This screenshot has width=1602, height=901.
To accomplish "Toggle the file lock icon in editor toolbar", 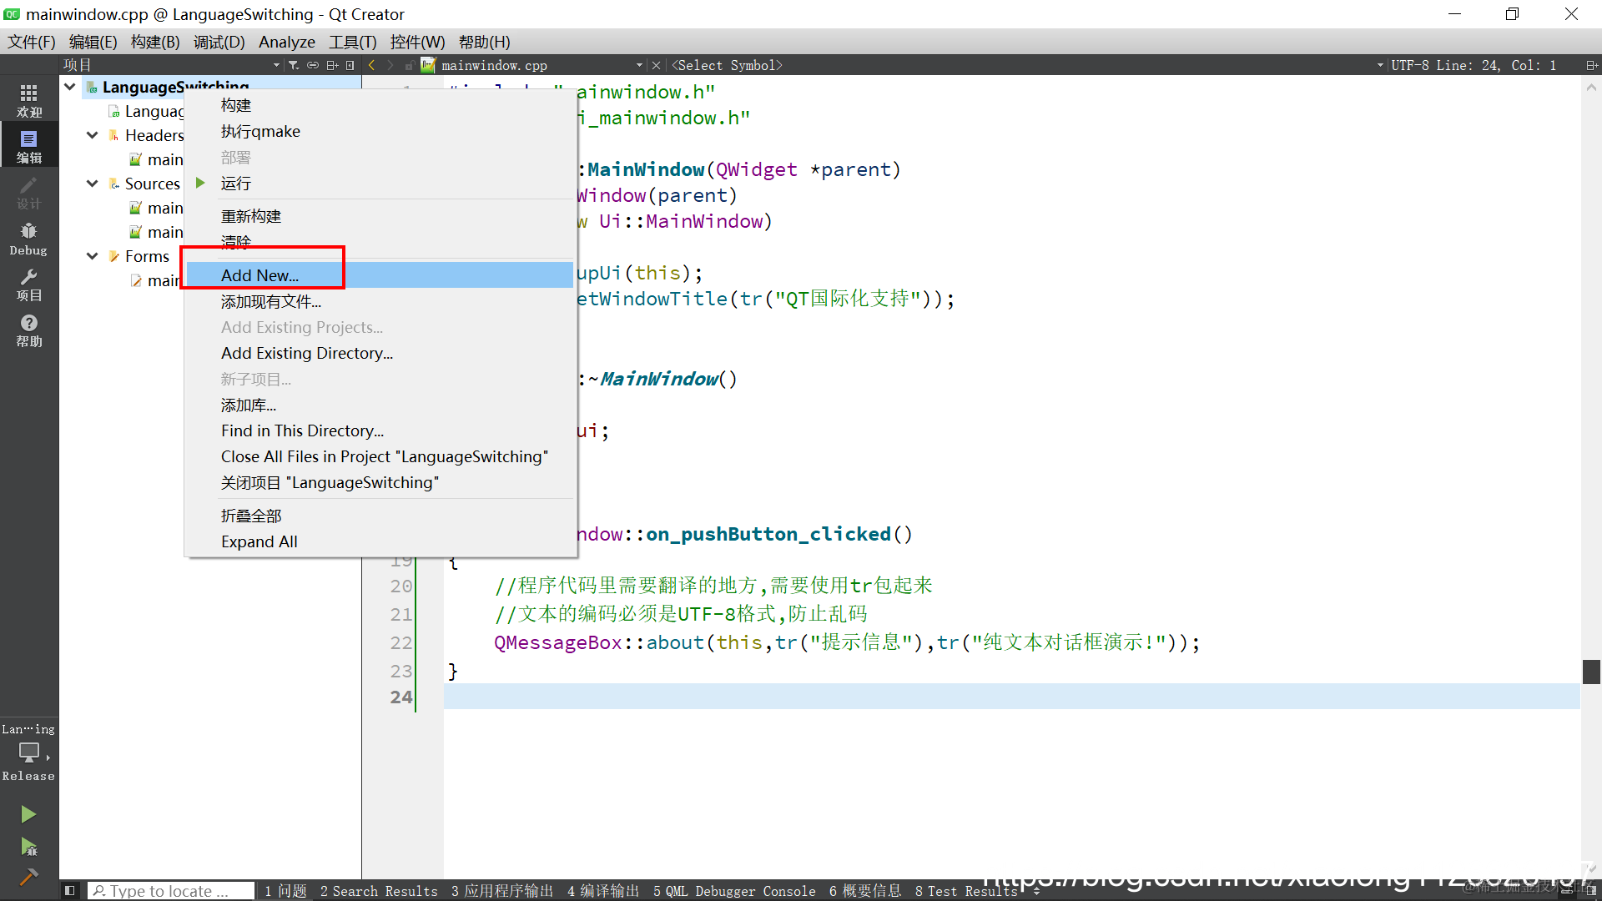I will coord(409,65).
